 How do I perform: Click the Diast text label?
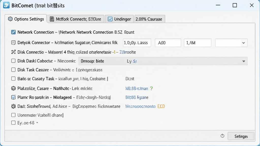point(130,79)
